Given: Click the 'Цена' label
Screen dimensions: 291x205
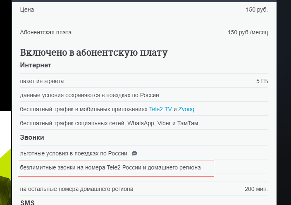Looking at the screenshot, I should [x=27, y=10].
